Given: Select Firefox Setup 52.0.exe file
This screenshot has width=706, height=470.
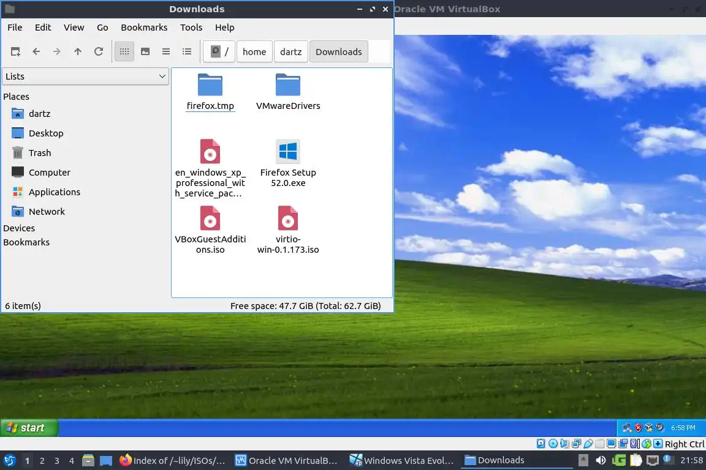Looking at the screenshot, I should click(x=288, y=163).
